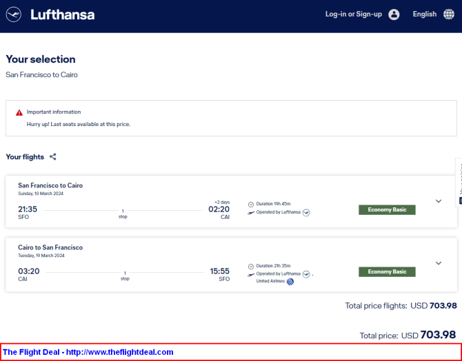
Task: Click the clock icon beside Duration 19h 45m
Action: (251, 205)
